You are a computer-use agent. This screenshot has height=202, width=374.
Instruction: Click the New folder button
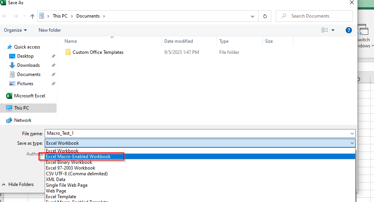(x=50, y=30)
